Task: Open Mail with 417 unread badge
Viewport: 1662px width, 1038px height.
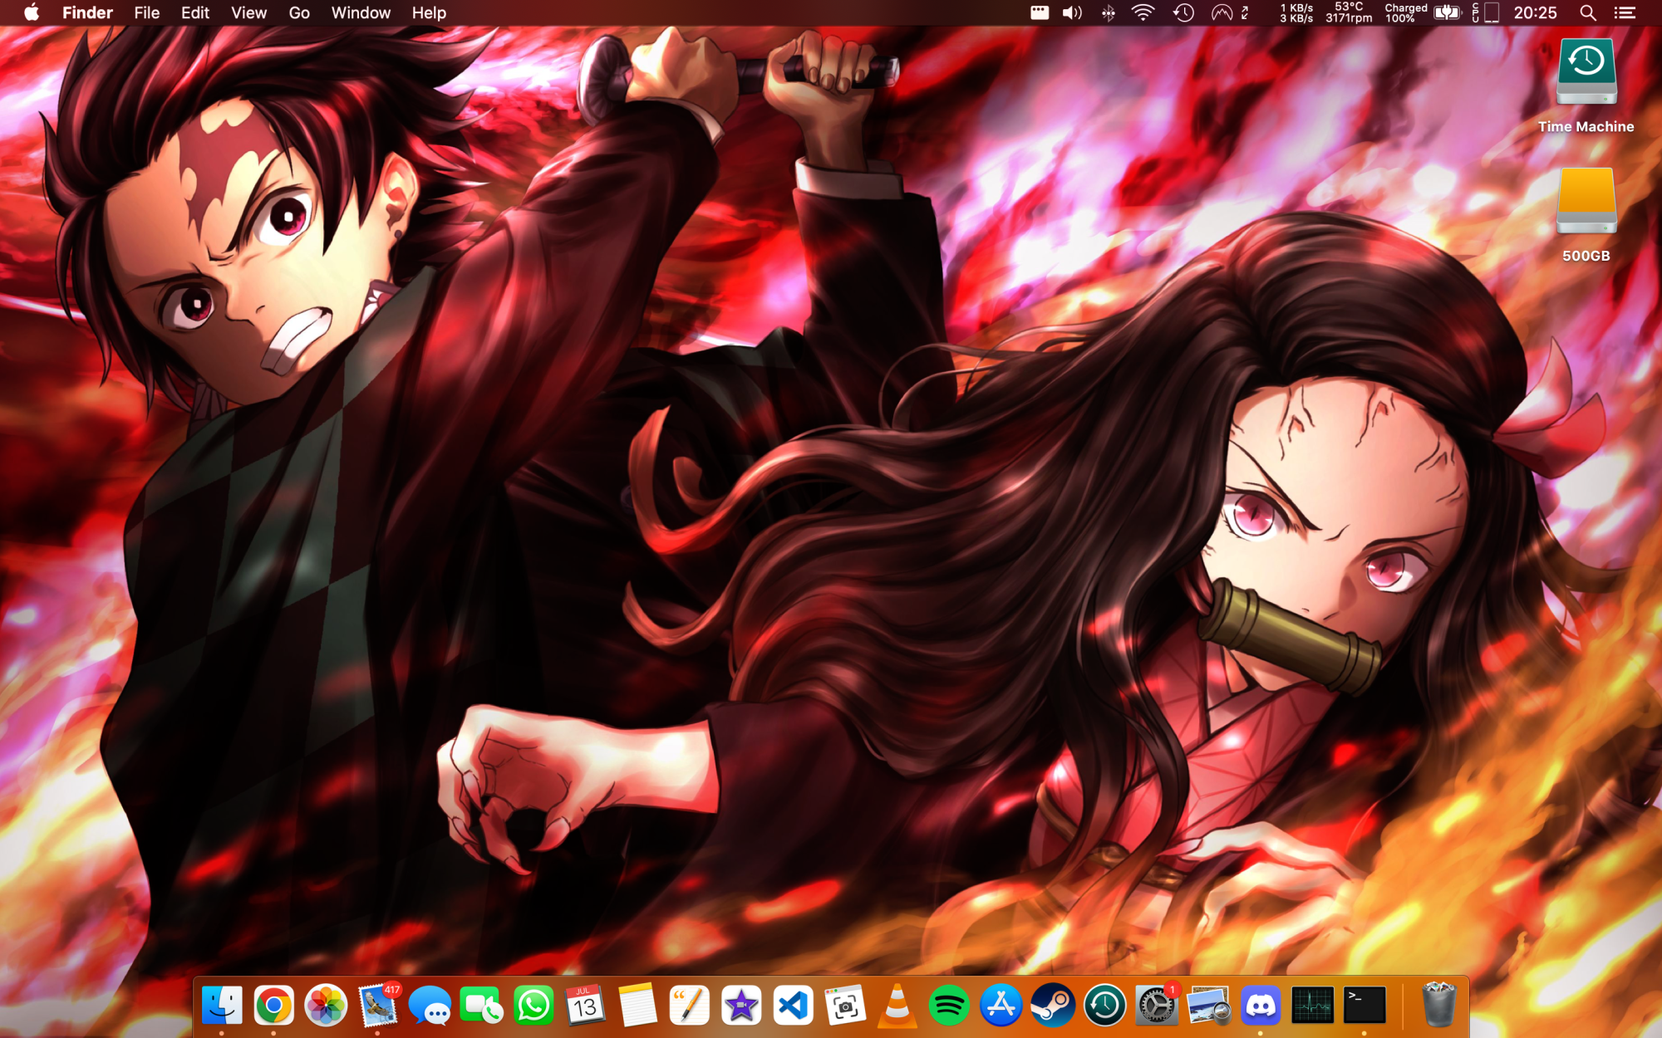Action: [x=378, y=1006]
